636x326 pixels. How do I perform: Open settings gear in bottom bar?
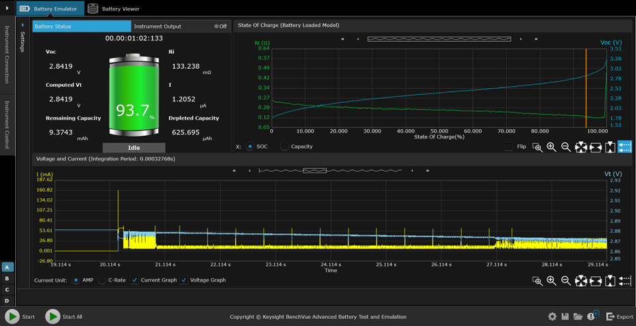click(x=552, y=317)
